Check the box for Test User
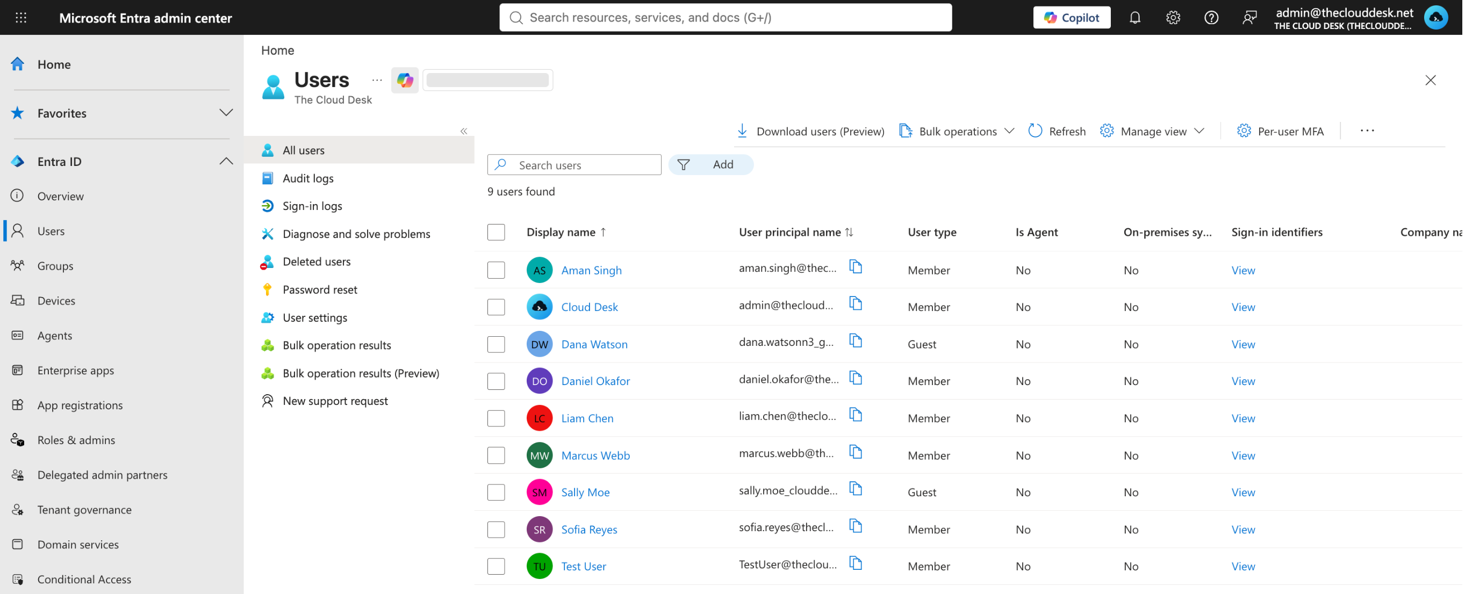 tap(496, 566)
